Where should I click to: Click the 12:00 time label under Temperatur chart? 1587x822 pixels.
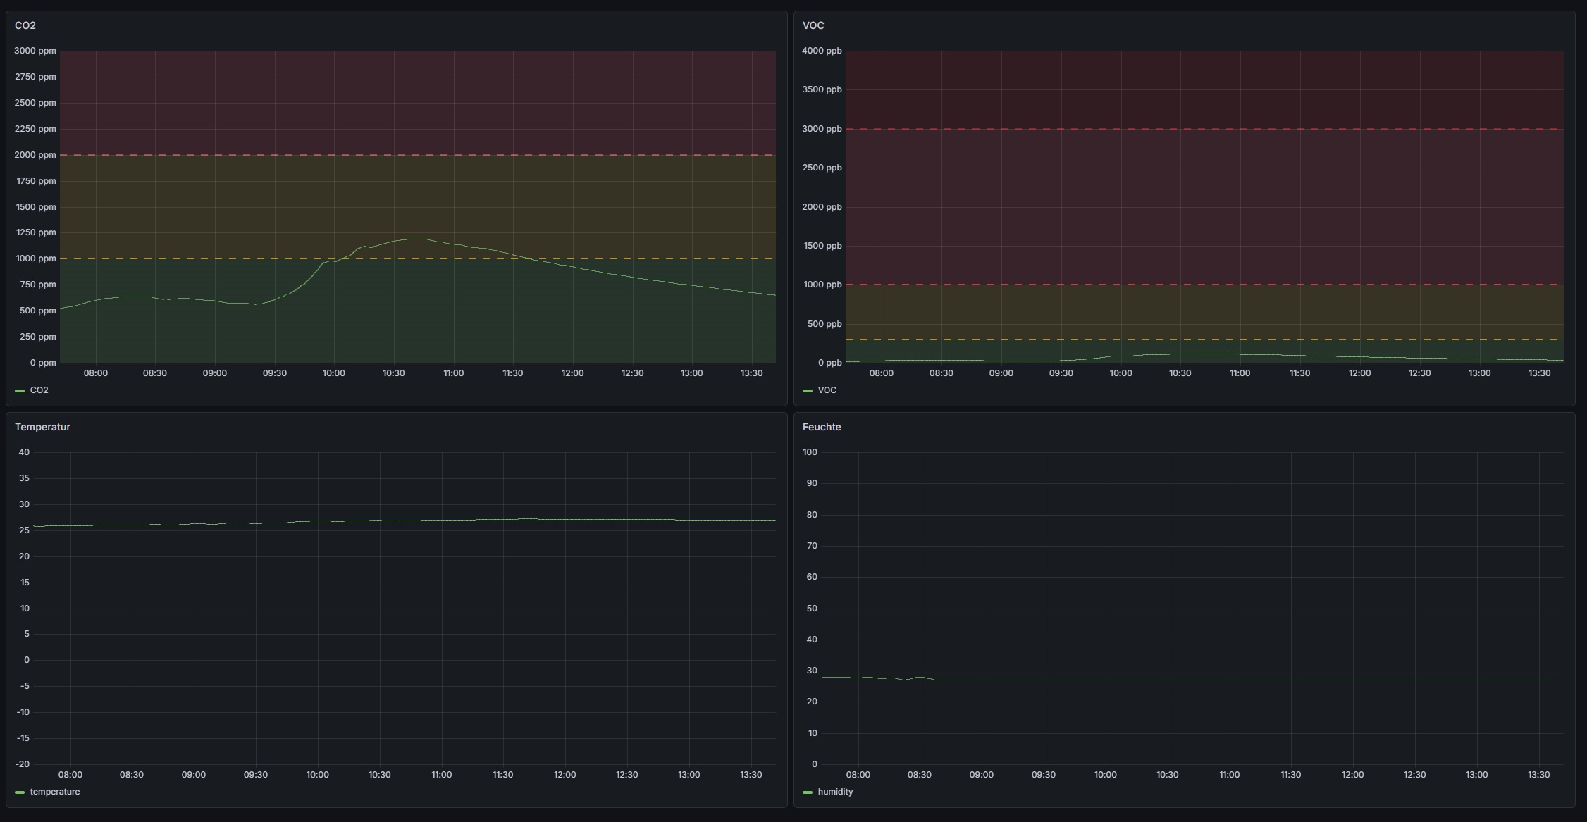564,775
